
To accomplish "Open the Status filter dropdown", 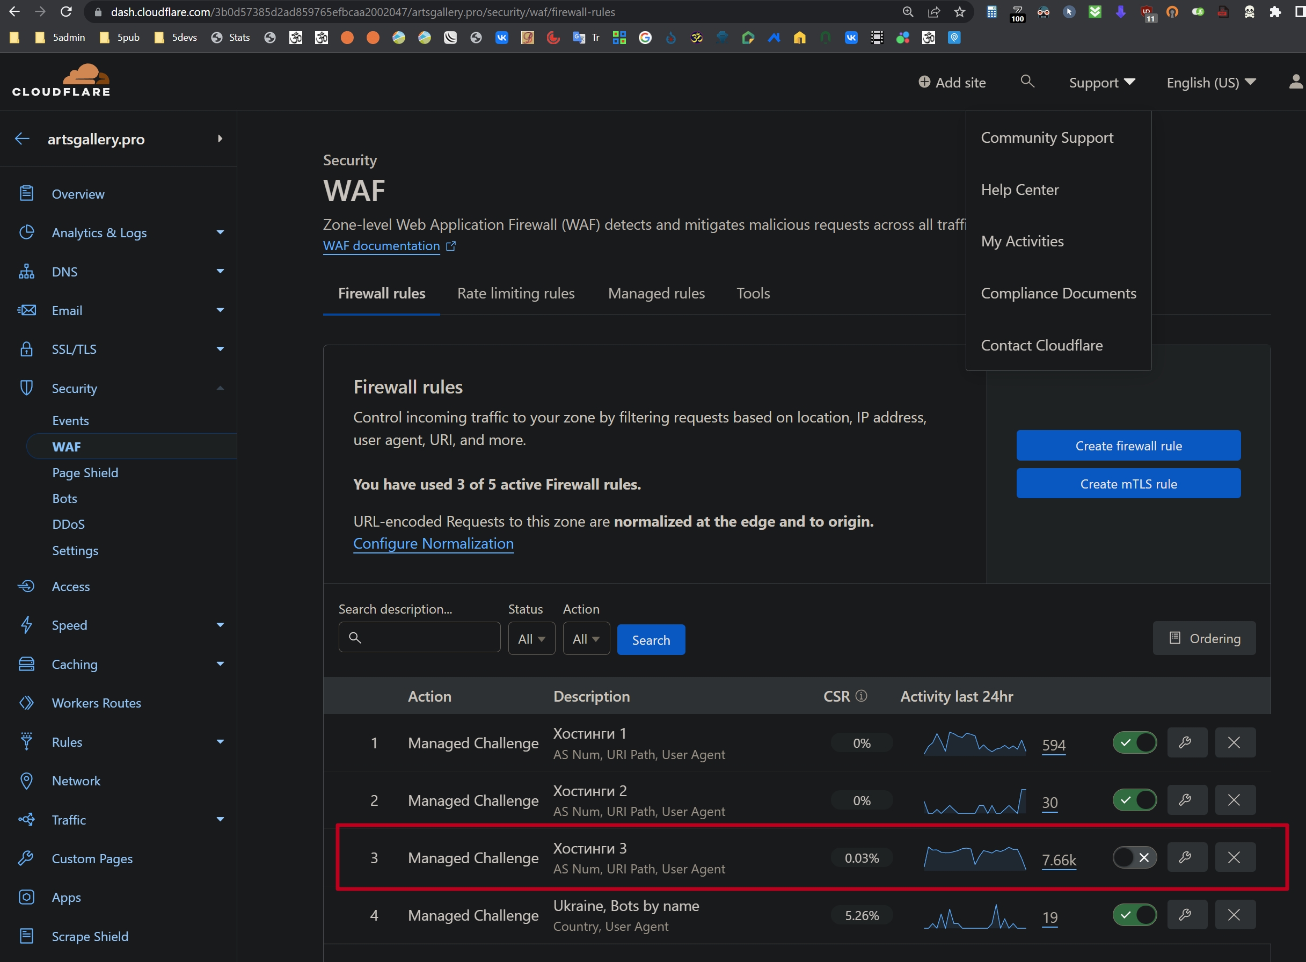I will [x=531, y=639].
